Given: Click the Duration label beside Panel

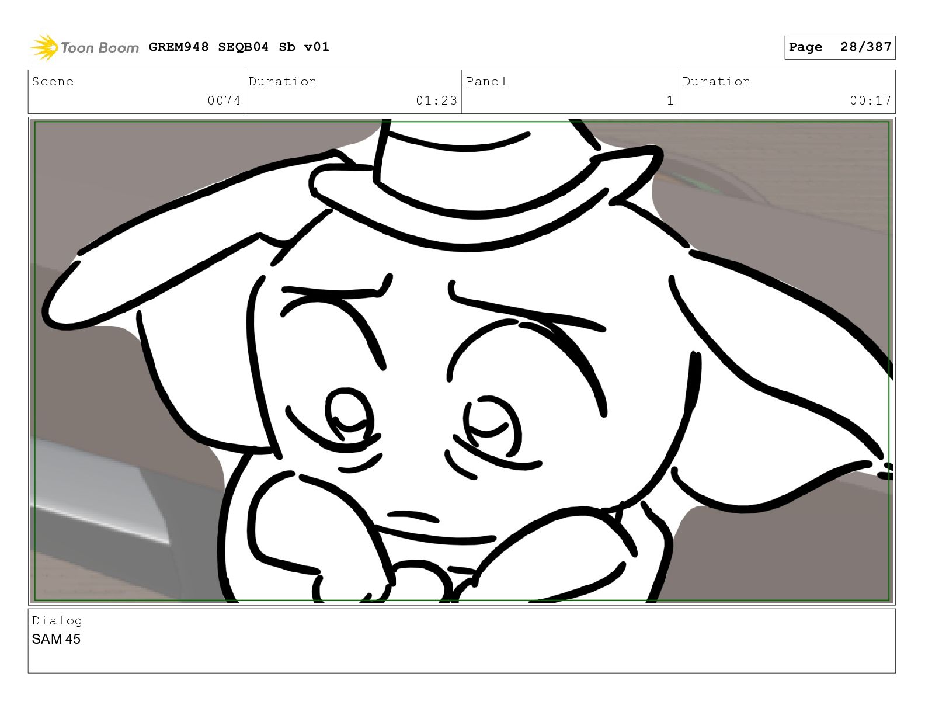Looking at the screenshot, I should coord(717,81).
